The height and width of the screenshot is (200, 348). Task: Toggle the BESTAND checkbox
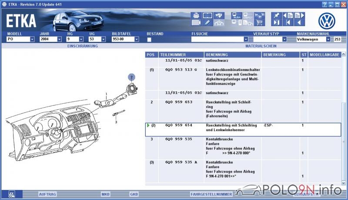149,39
